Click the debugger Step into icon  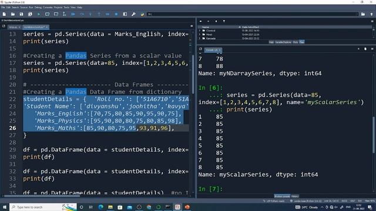pos(90,14)
